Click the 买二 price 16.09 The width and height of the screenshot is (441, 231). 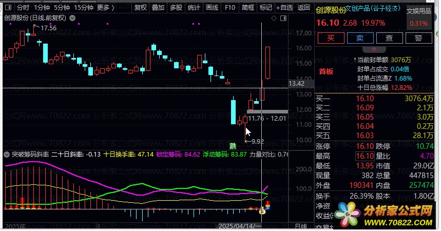click(x=365, y=108)
